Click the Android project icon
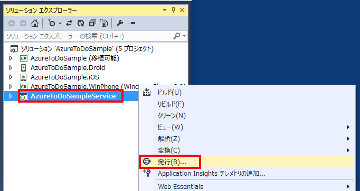 pos(23,68)
